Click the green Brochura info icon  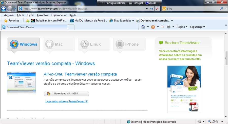161,43
